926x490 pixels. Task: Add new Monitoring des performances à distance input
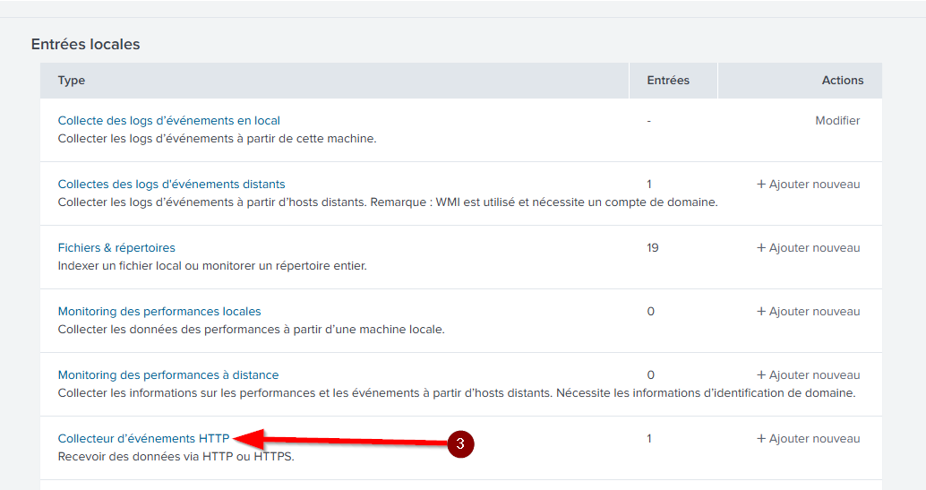click(808, 374)
